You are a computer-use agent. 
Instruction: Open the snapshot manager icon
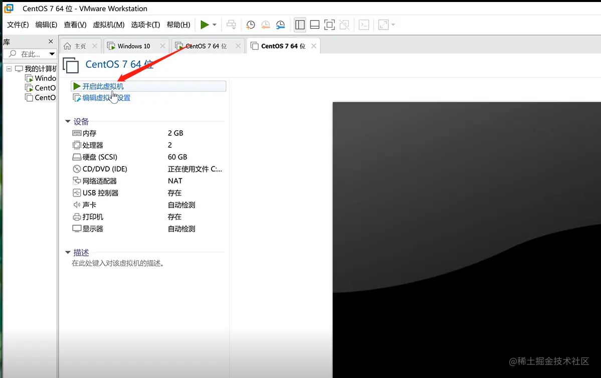(281, 25)
